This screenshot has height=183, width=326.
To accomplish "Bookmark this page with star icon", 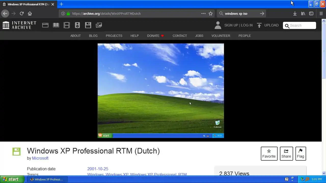I will 211,13.
